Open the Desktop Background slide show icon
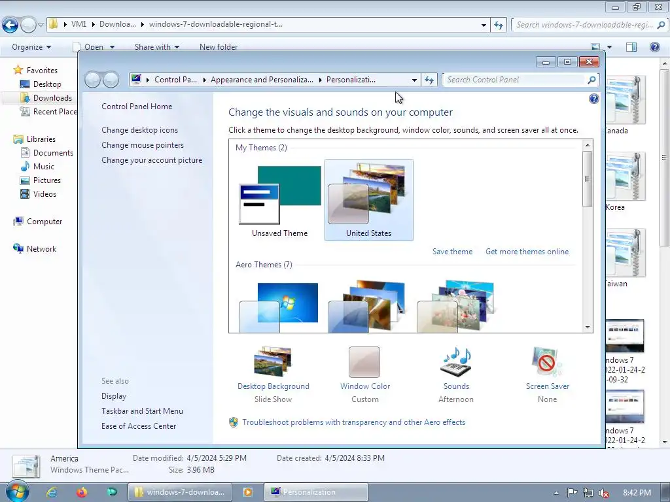This screenshot has width=670, height=502. (273, 362)
